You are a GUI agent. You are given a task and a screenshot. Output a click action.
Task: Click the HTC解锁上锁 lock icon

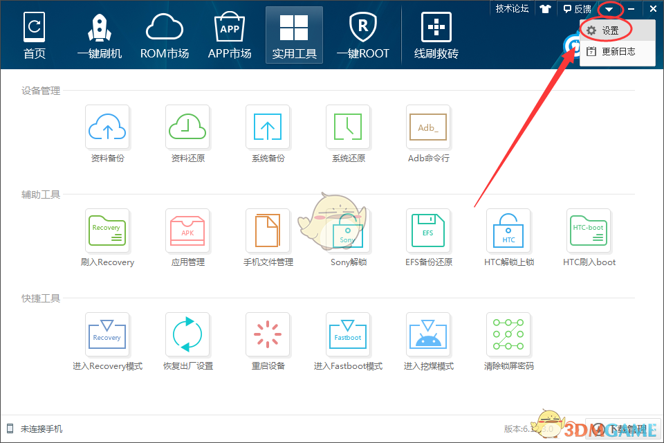pos(508,231)
